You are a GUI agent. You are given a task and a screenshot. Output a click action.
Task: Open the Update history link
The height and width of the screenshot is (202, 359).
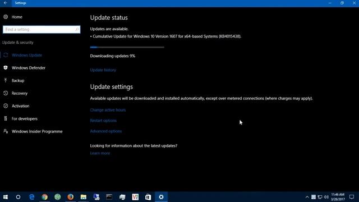103,70
